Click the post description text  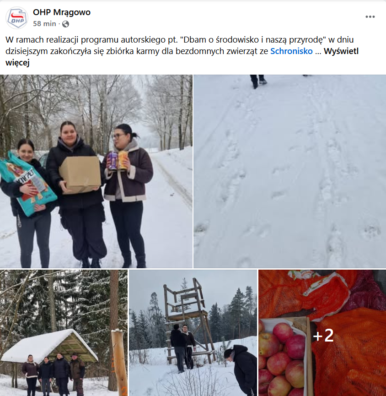[x=182, y=51]
